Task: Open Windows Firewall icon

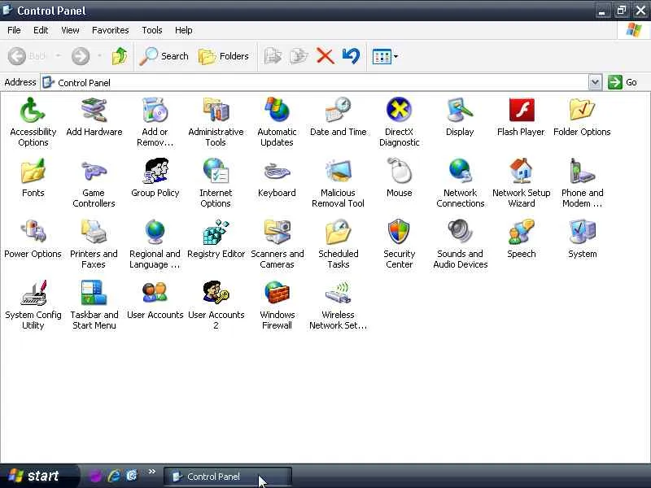Action: [x=277, y=293]
